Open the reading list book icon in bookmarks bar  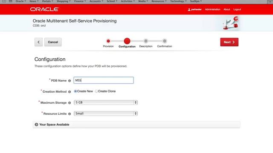[4, 1]
